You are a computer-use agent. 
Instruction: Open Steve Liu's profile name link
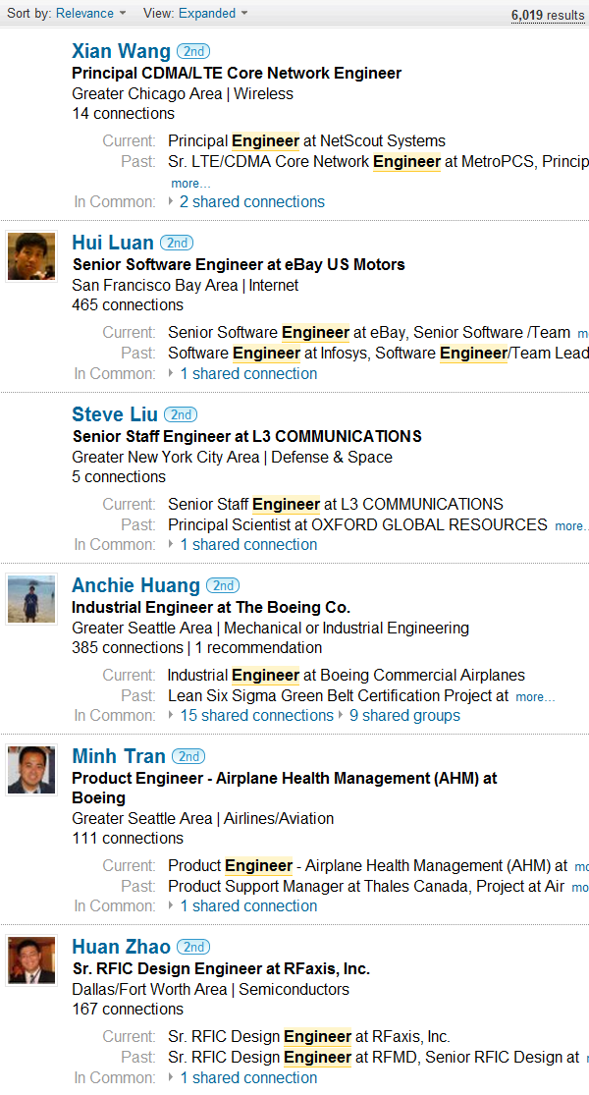click(115, 414)
